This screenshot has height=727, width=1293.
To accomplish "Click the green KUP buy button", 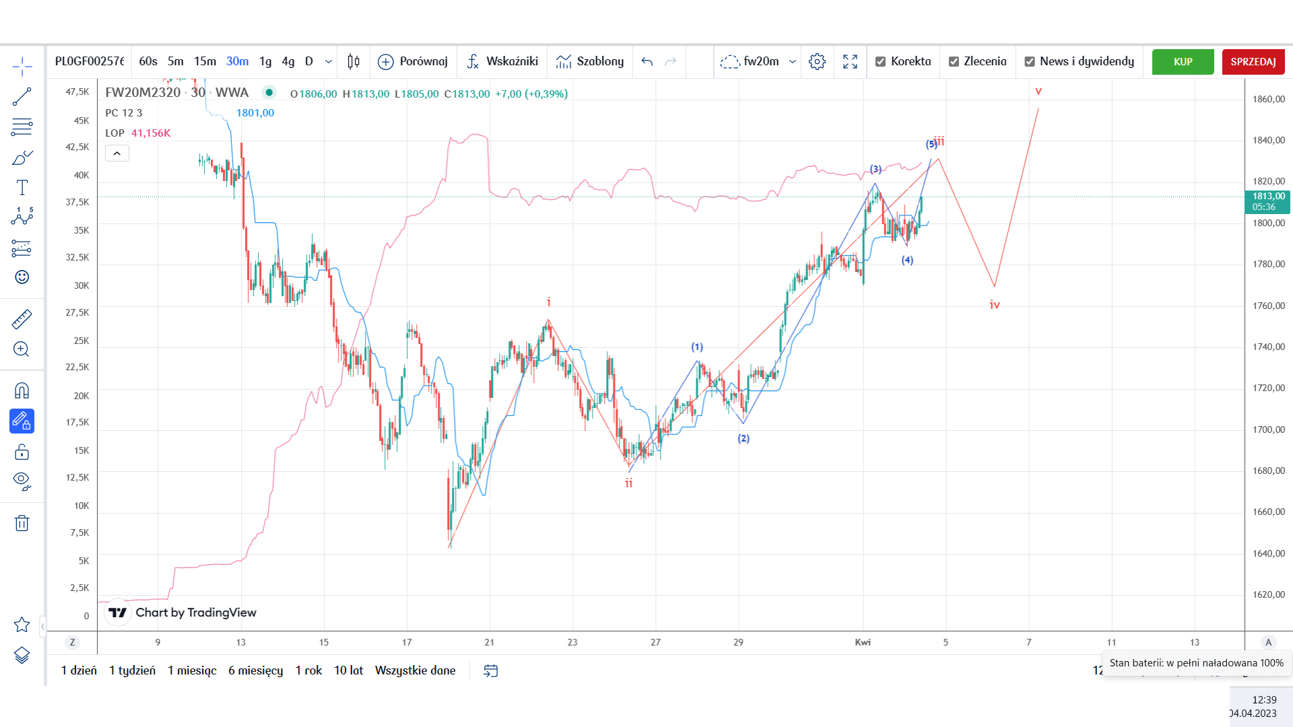I will click(x=1183, y=61).
